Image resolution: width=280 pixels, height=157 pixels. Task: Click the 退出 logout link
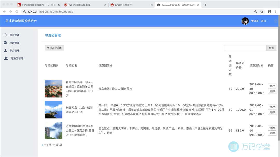click(263, 21)
